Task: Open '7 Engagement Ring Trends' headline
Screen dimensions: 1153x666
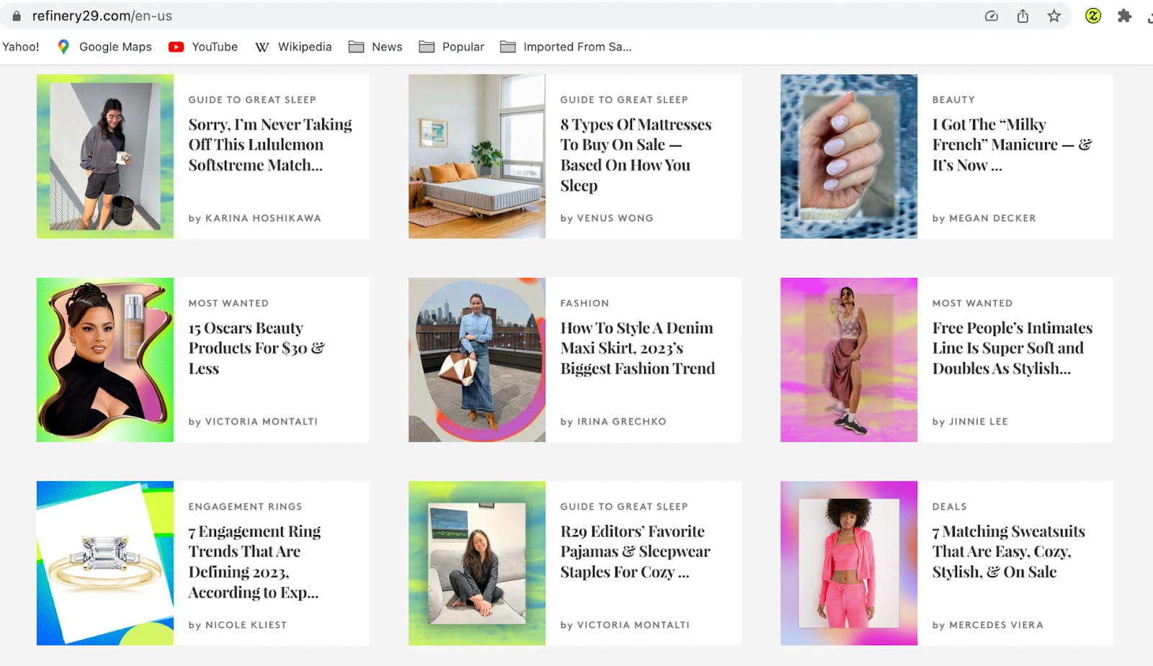Action: coord(254,562)
